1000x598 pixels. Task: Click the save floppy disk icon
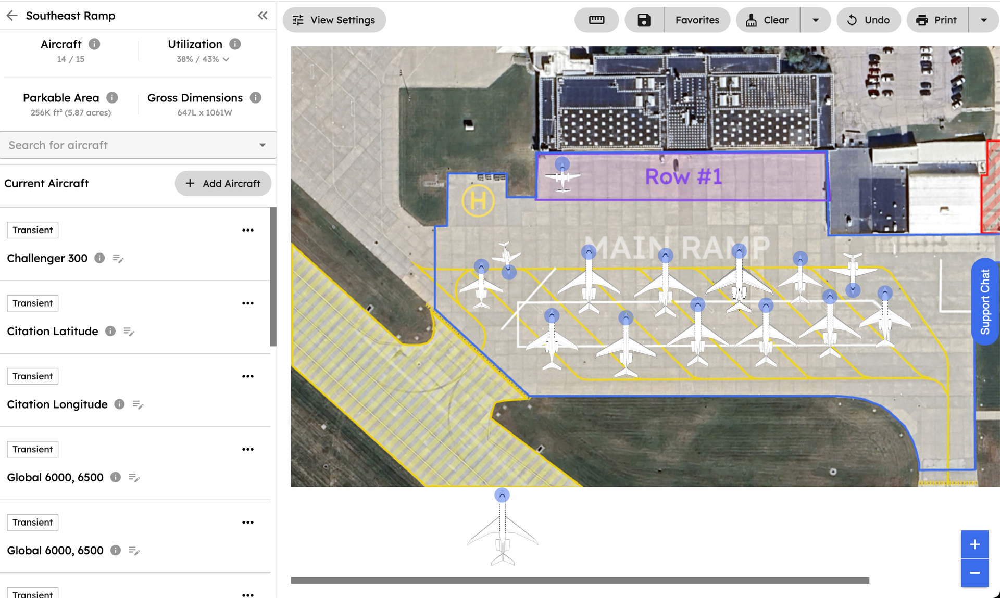[644, 20]
